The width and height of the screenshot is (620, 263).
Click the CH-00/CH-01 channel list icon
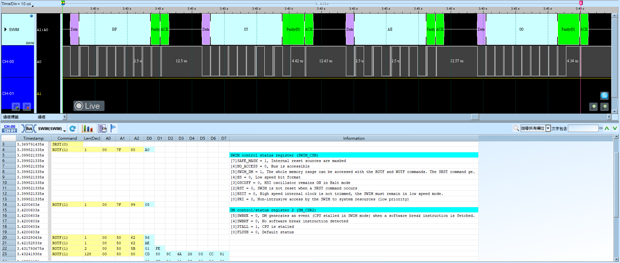click(x=9, y=128)
